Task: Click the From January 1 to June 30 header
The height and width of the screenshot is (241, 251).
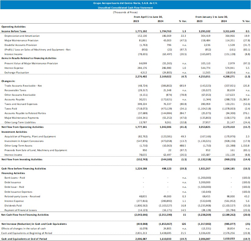Action: [x=211, y=17]
